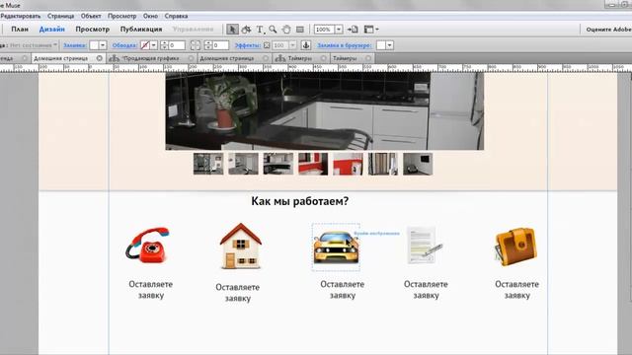The height and width of the screenshot is (355, 632).
Task: Select the Zoom magnifier tool
Action: [x=273, y=30]
